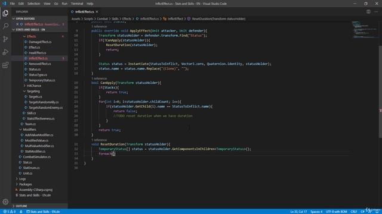Screen dimensions: 382x214
Task: Open the Manage gear icon
Action: [x=5, y=202]
